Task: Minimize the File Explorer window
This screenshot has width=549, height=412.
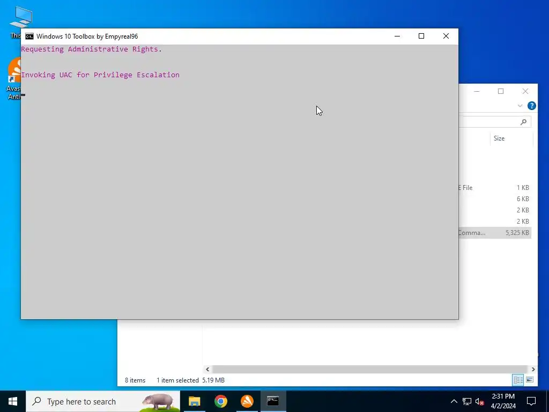Action: [477, 91]
